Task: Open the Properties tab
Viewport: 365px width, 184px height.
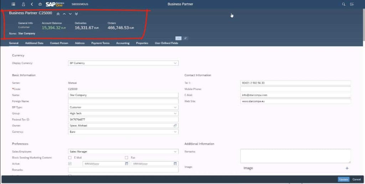Action: (142, 43)
